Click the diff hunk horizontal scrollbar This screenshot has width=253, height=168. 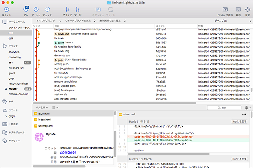(169, 154)
